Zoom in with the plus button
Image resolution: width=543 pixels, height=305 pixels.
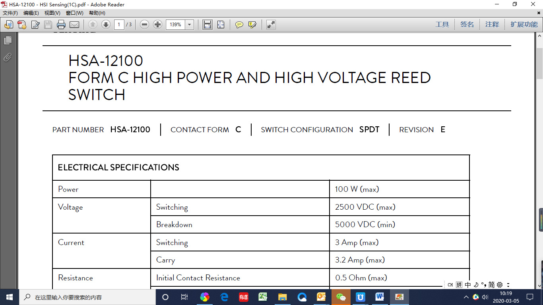(x=158, y=25)
